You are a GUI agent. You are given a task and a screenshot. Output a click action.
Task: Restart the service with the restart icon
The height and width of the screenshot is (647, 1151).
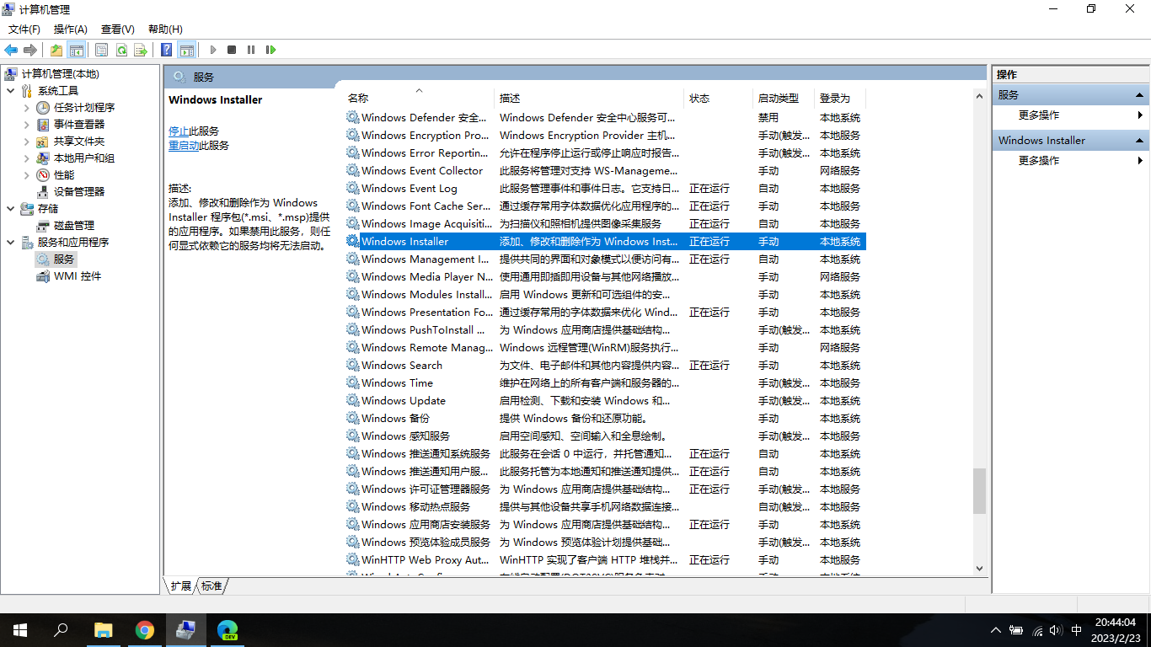270,50
